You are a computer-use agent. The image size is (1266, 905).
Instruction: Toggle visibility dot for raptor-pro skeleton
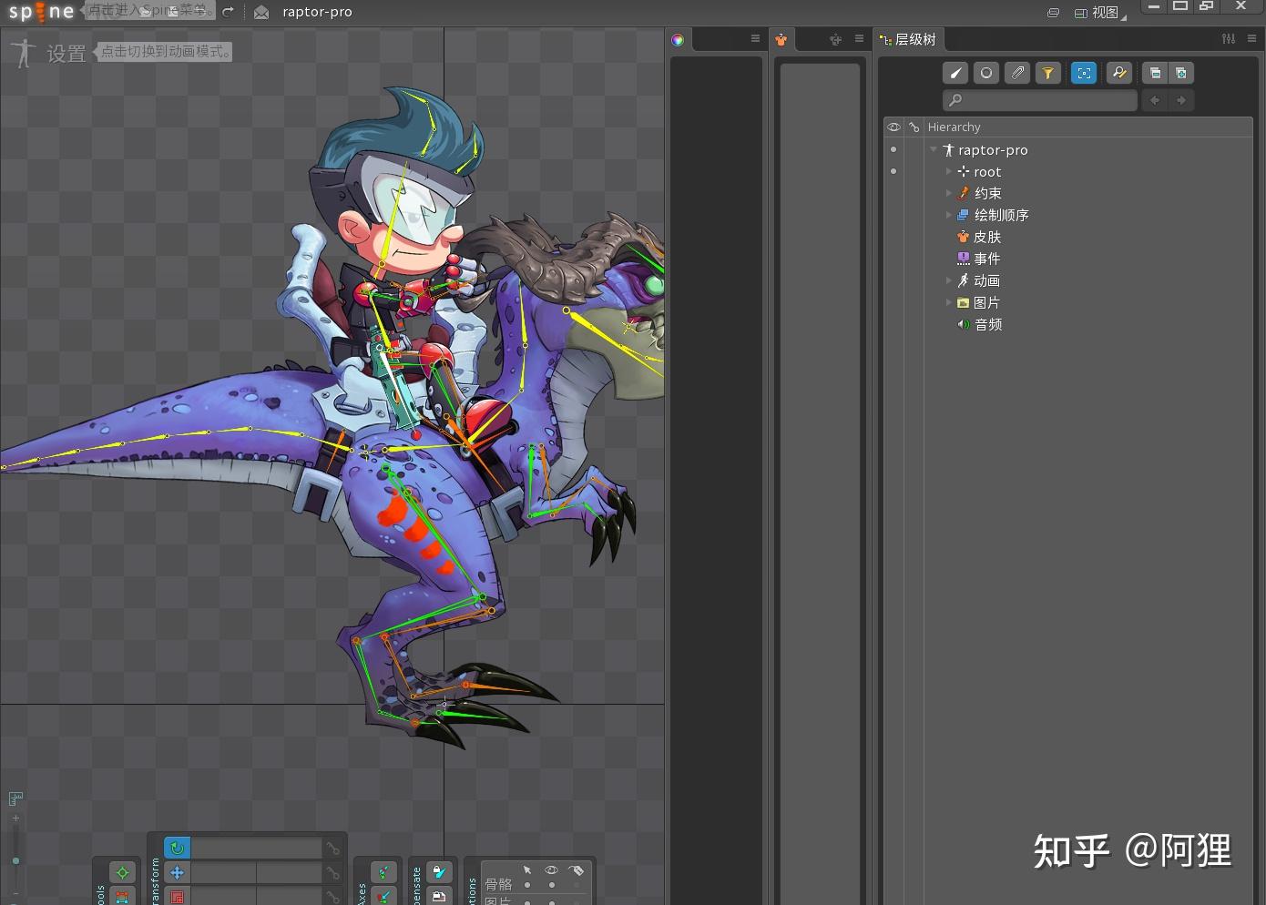[x=893, y=149]
